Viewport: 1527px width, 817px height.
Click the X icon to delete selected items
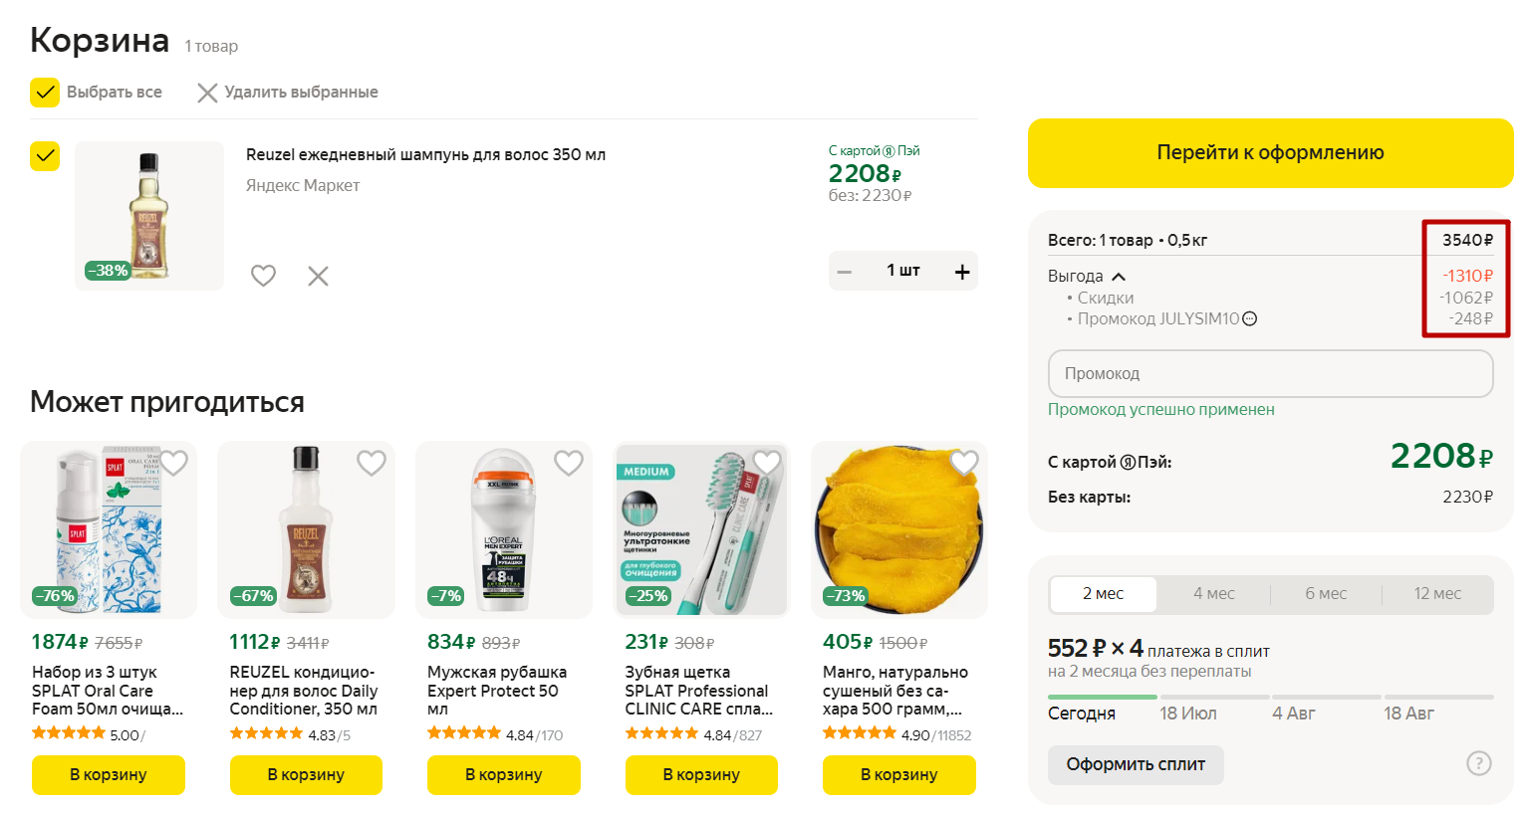click(207, 93)
